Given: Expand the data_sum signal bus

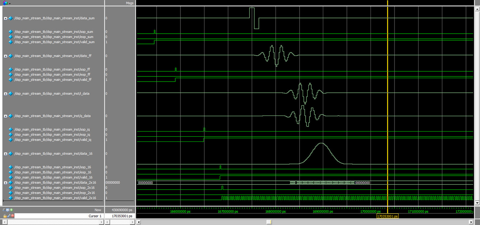Looking at the screenshot, I should [5, 18].
